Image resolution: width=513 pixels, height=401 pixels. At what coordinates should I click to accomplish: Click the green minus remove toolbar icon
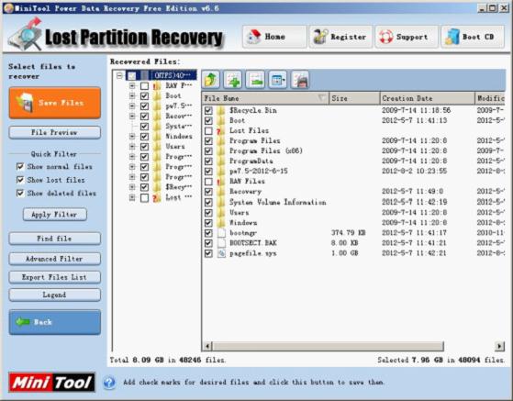(x=255, y=80)
